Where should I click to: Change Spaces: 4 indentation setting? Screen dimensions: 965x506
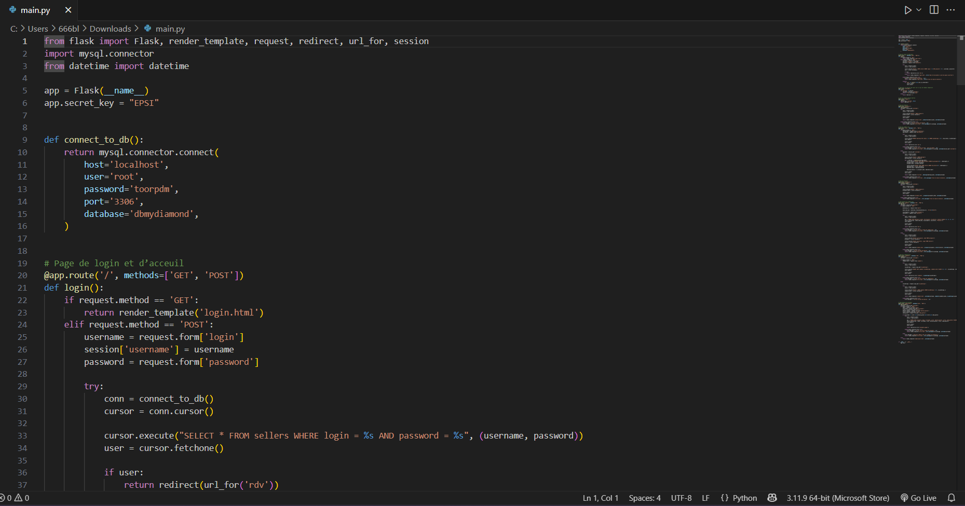click(x=644, y=498)
